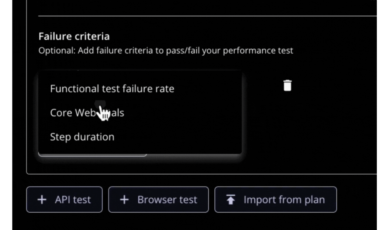Image resolution: width=389 pixels, height=230 pixels.
Task: Click the plus icon inside "API test" button
Action: [42, 200]
